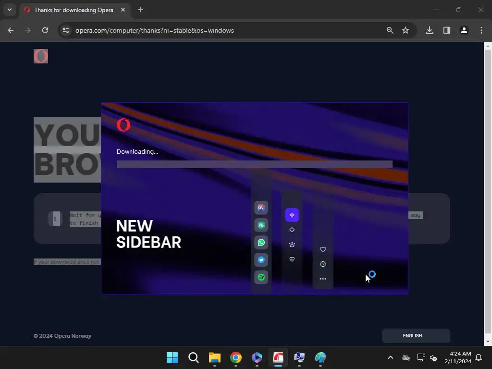Viewport: 492px width, 369px height.
Task: Open the Chrome downloads icon
Action: (x=430, y=30)
